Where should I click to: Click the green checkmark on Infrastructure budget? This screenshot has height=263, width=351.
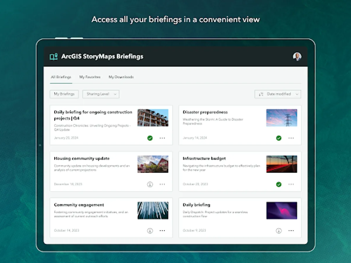(279, 184)
